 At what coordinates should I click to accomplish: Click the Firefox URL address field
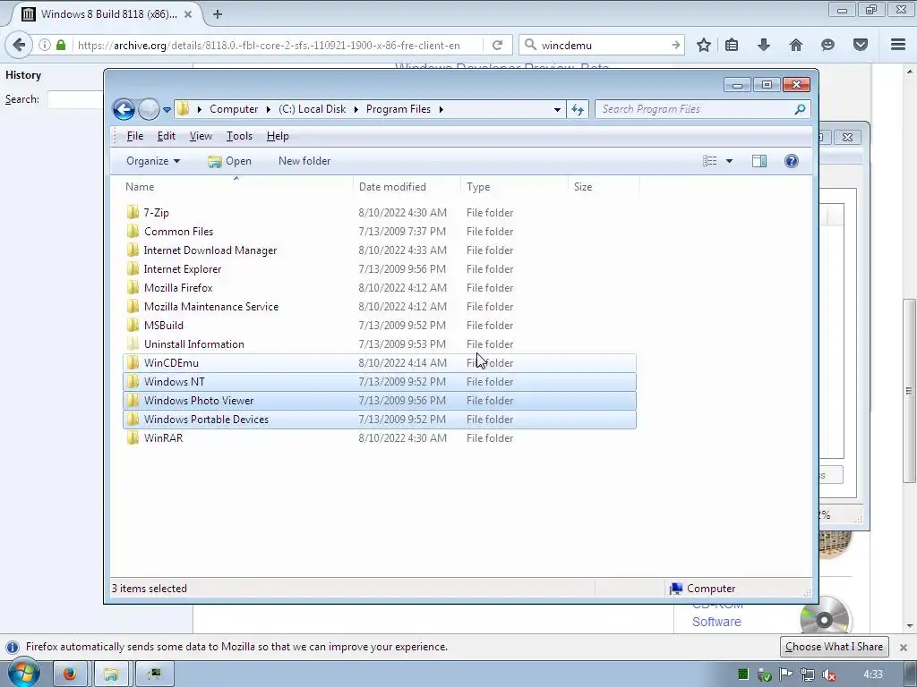278,45
